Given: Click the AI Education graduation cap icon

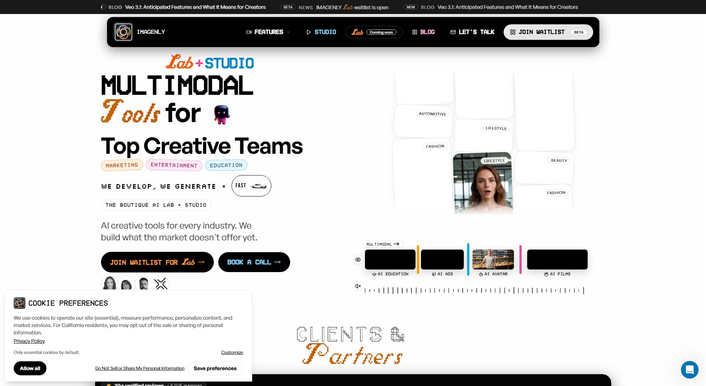Looking at the screenshot, I should (375, 274).
